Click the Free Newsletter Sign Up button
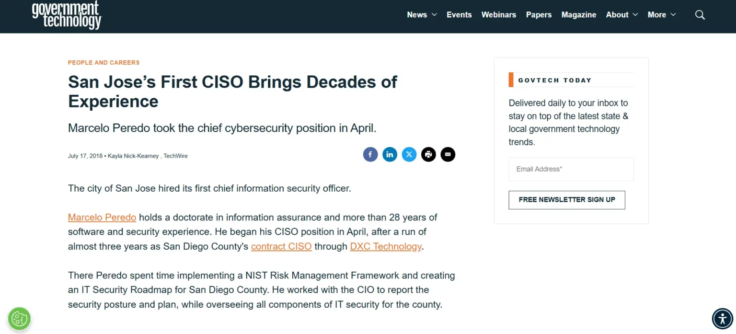This screenshot has height=334, width=736. click(566, 200)
